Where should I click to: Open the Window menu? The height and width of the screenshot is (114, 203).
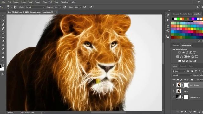[x=65, y=2]
